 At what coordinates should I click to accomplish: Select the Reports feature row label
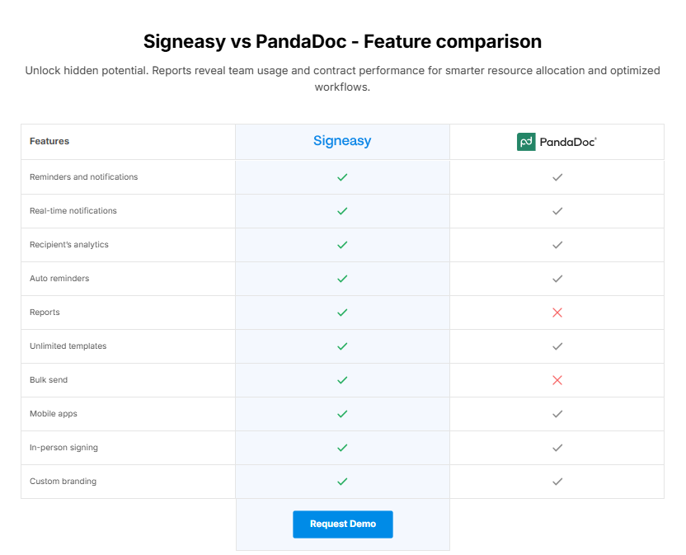click(x=45, y=312)
